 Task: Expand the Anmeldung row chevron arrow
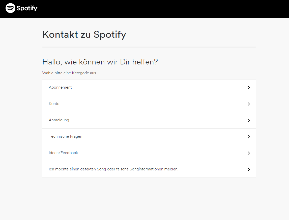(x=248, y=120)
